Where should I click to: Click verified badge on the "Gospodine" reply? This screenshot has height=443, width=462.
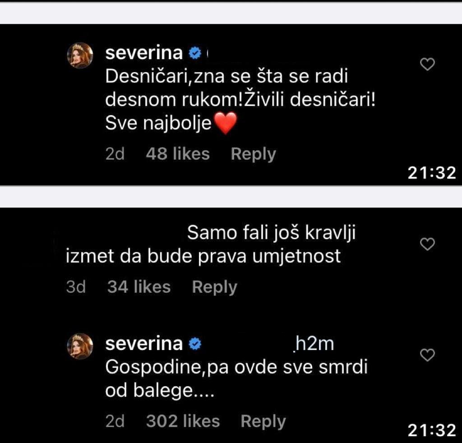[x=194, y=344]
